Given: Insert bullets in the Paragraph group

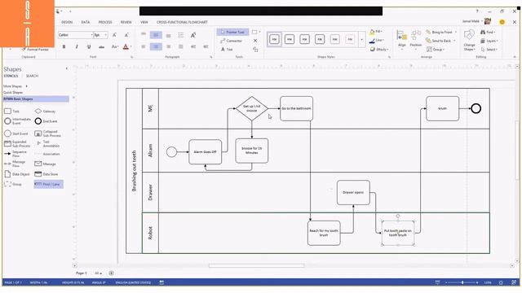Looking at the screenshot, I should click(x=181, y=35).
